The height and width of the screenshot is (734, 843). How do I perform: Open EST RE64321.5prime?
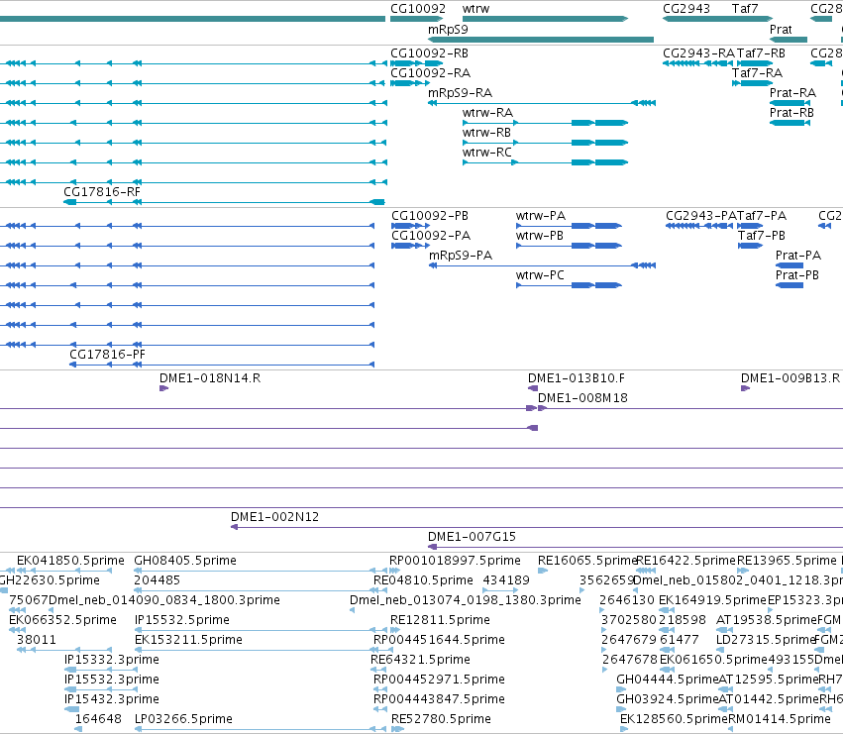click(x=420, y=660)
